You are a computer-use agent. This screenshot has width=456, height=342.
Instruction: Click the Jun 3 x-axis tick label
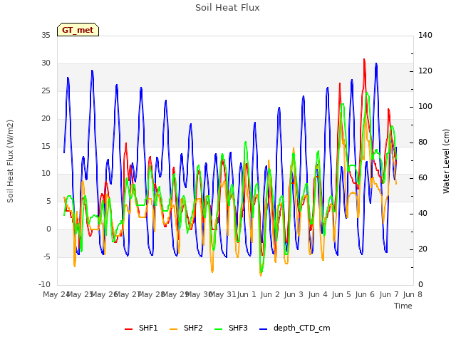(x=294, y=294)
